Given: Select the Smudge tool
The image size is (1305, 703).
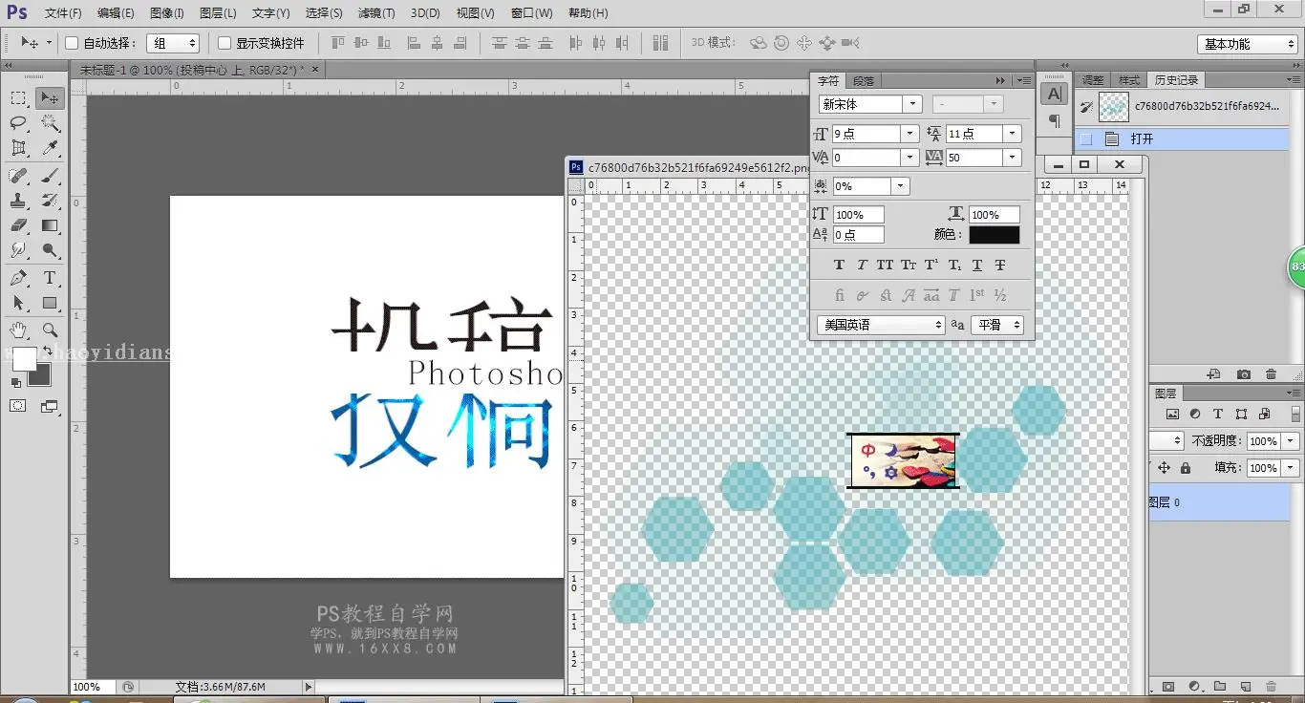Looking at the screenshot, I should point(18,250).
